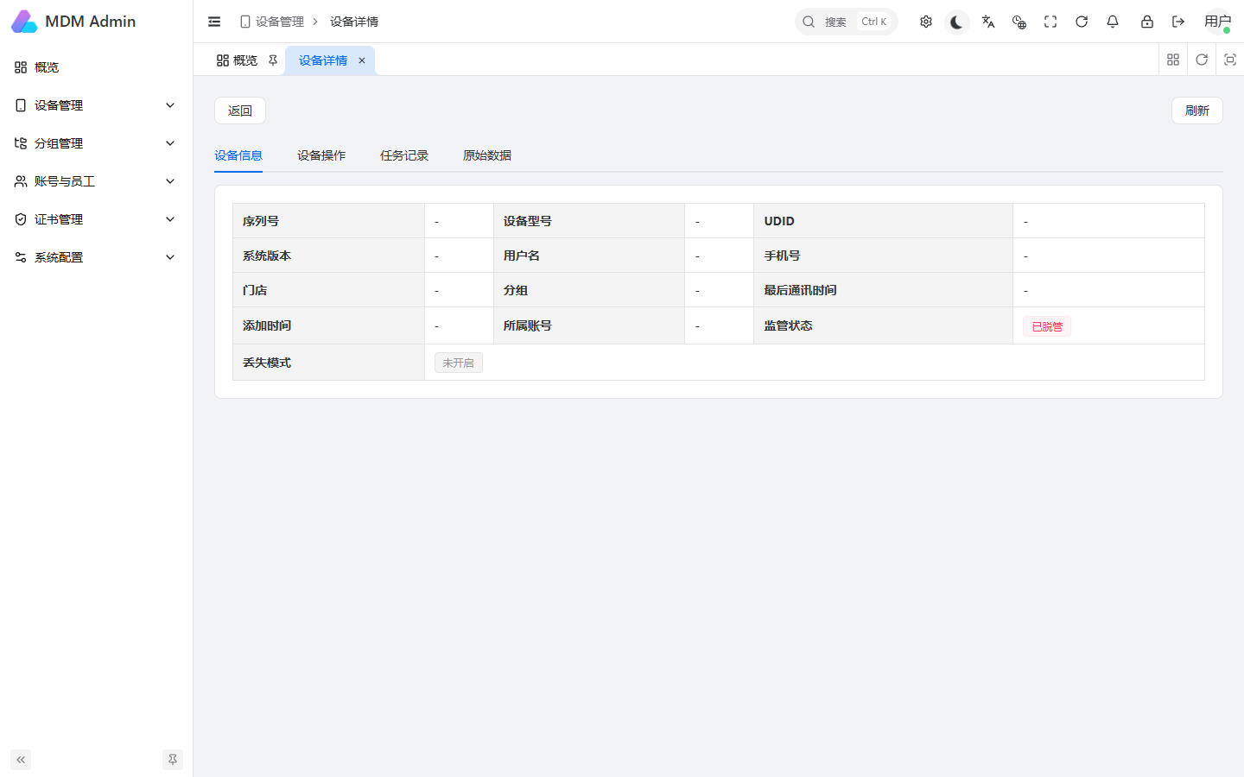Click the 刷新 button

point(1197,111)
